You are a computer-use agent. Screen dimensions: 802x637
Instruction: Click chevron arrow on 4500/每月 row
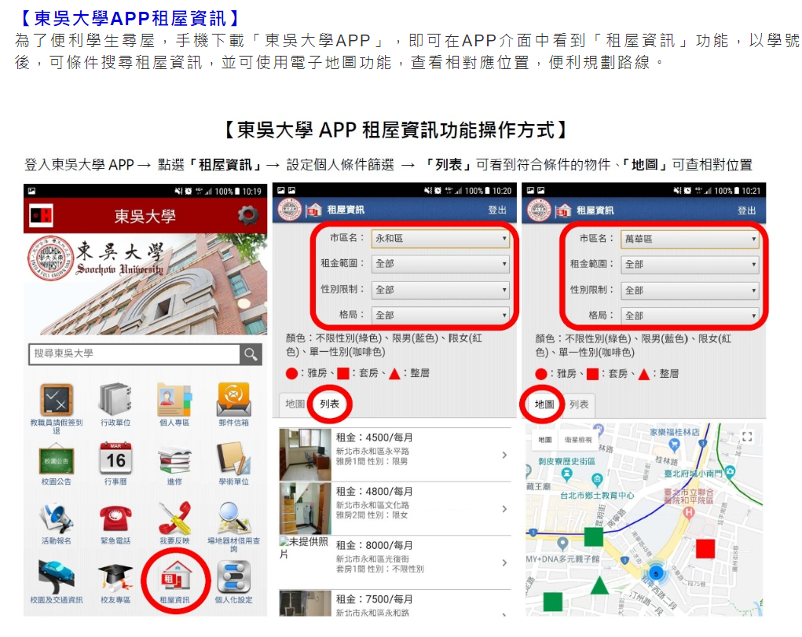504,455
